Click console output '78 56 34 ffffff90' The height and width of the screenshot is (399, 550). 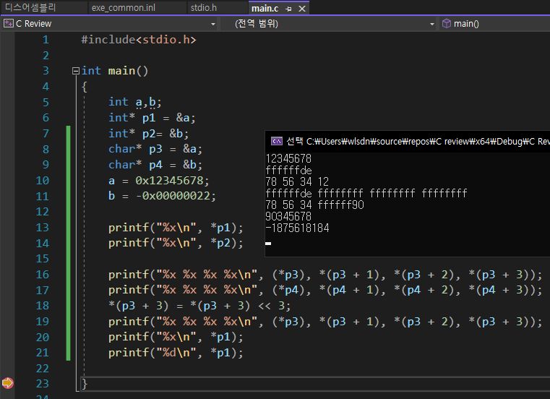314,205
